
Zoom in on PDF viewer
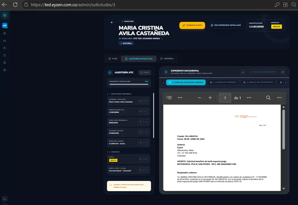click(x=210, y=98)
